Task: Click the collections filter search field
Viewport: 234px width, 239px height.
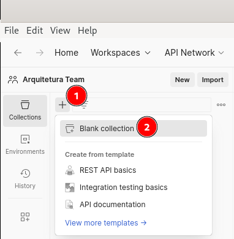Action: coord(142,105)
